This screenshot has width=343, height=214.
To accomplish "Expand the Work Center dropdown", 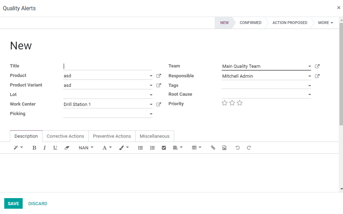I will point(151,105).
